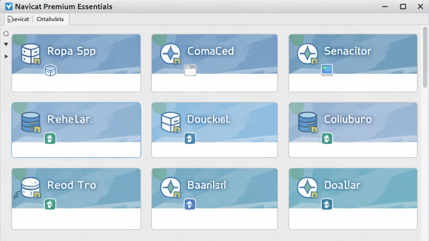Click the ComaCed compass connection icon

click(x=171, y=54)
